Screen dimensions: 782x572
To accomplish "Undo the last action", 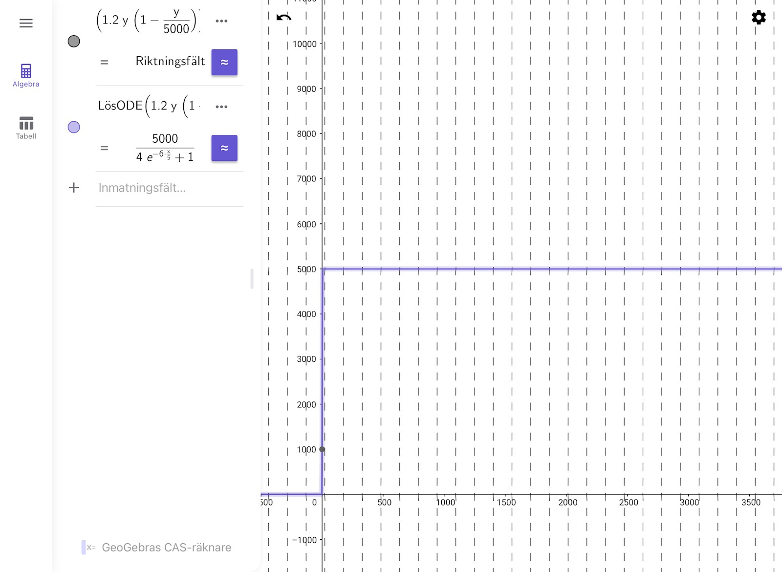I will pyautogui.click(x=283, y=18).
